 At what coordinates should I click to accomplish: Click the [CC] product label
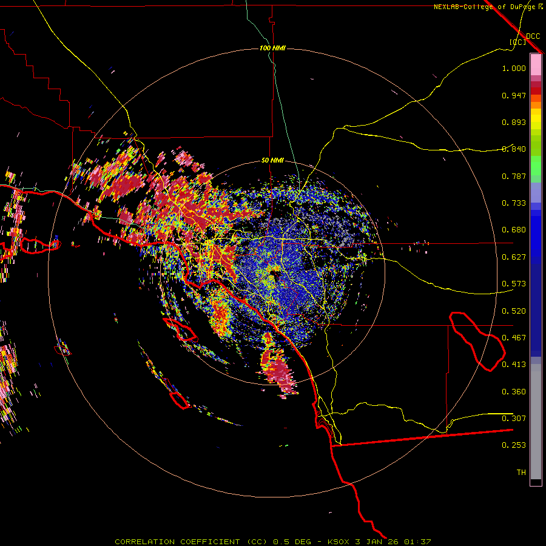point(518,42)
